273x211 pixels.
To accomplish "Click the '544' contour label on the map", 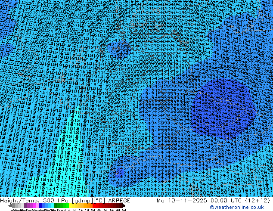I will [225, 67].
